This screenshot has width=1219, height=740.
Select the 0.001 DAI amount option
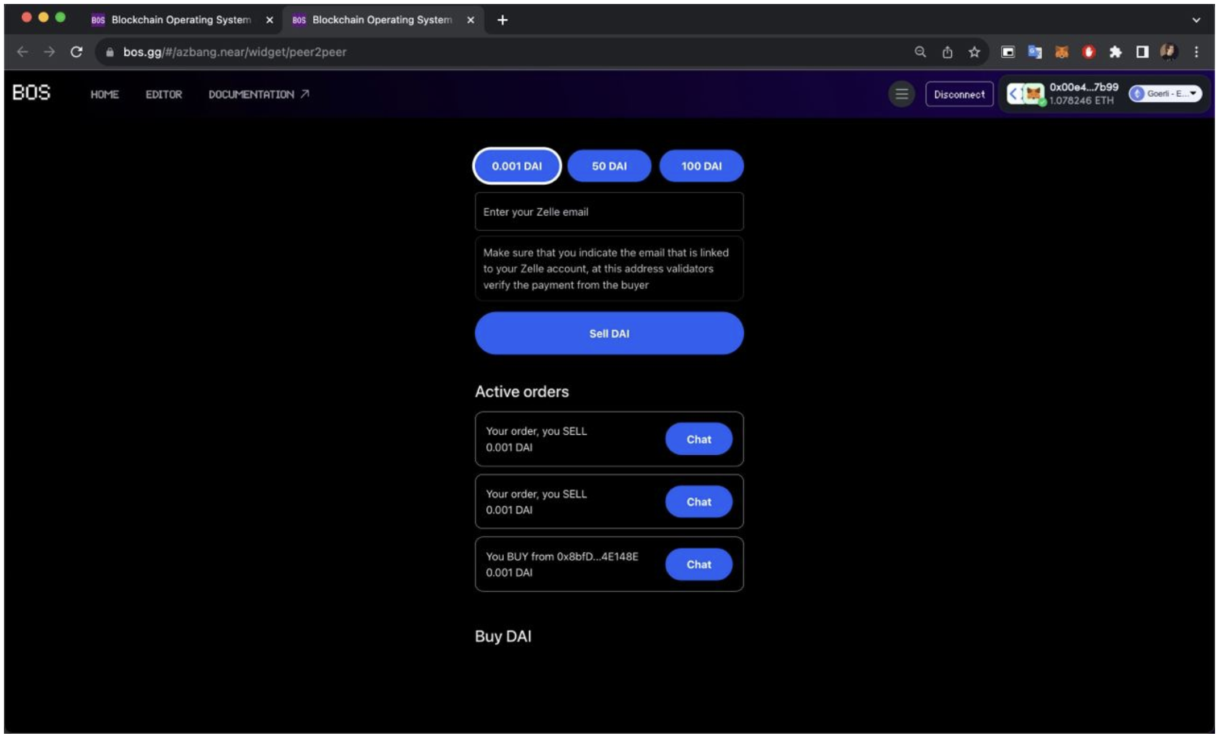pyautogui.click(x=516, y=166)
